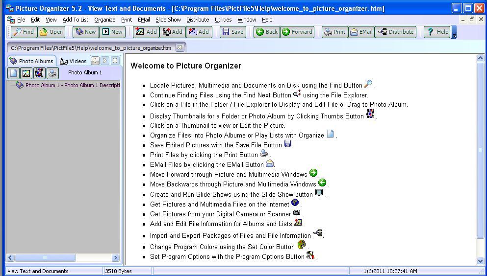The height and width of the screenshot is (276, 487).
Task: Close the left panel with X button
Action: tap(115, 61)
